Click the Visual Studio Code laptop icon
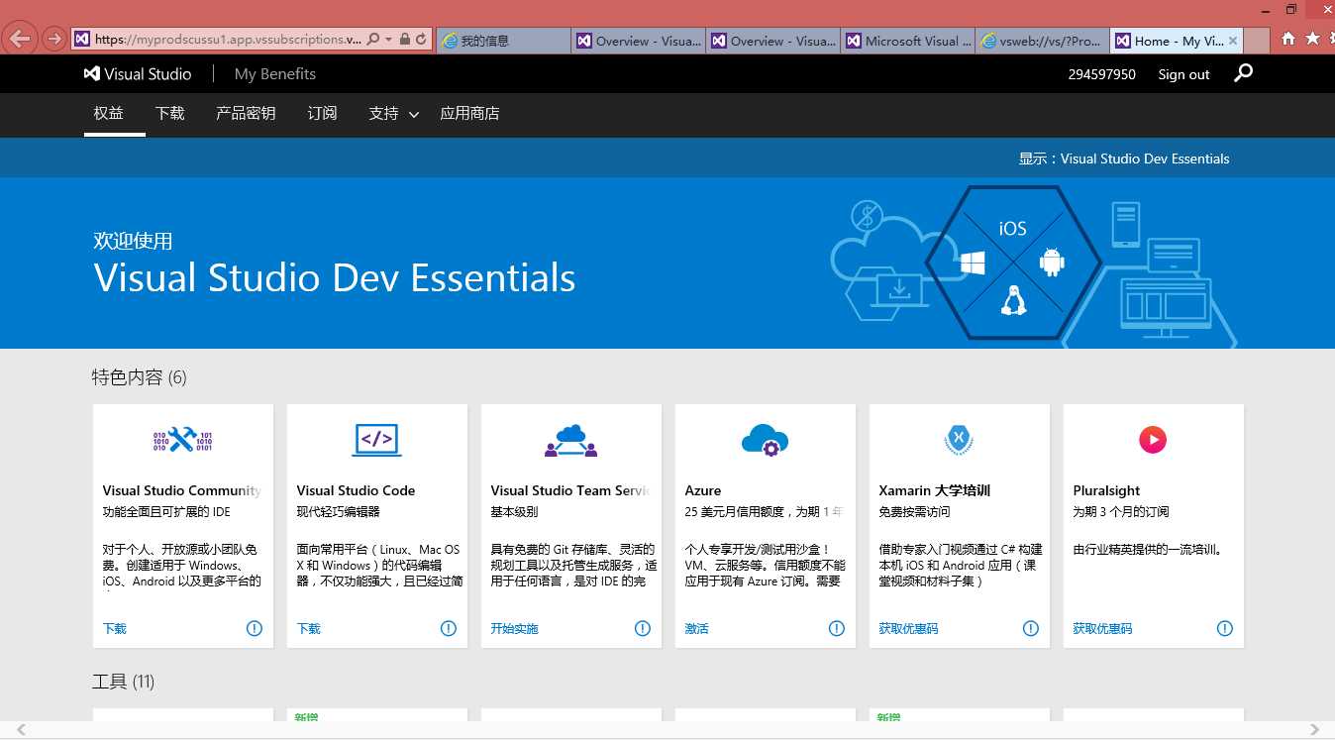This screenshot has height=740, width=1335. (x=376, y=440)
